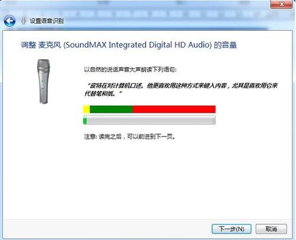Click the large silver microphone image
296x240 pixels.
pos(43,82)
